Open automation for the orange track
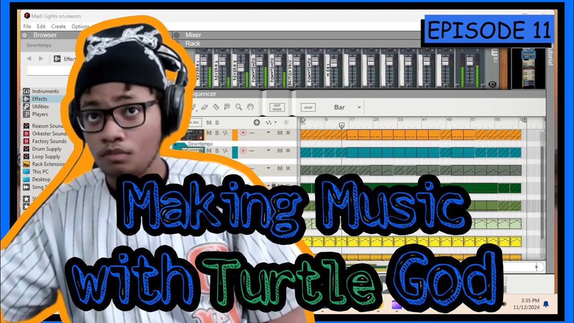This screenshot has height=323, width=574. (x=225, y=133)
